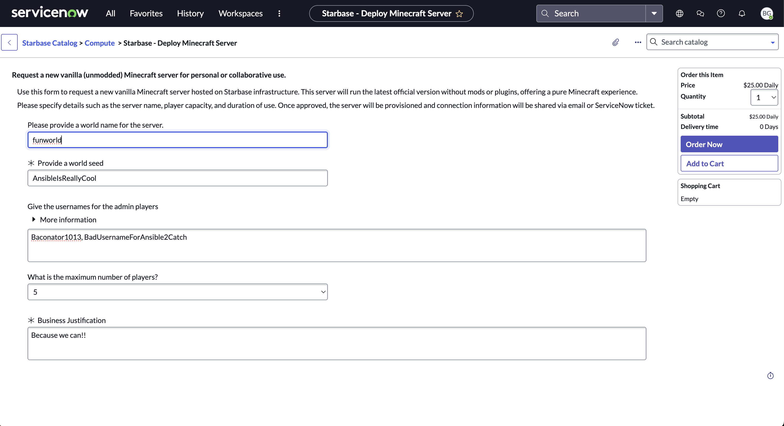Viewport: 784px width, 426px height.
Task: Click the '0 Days' delivery time value
Action: [x=769, y=127]
